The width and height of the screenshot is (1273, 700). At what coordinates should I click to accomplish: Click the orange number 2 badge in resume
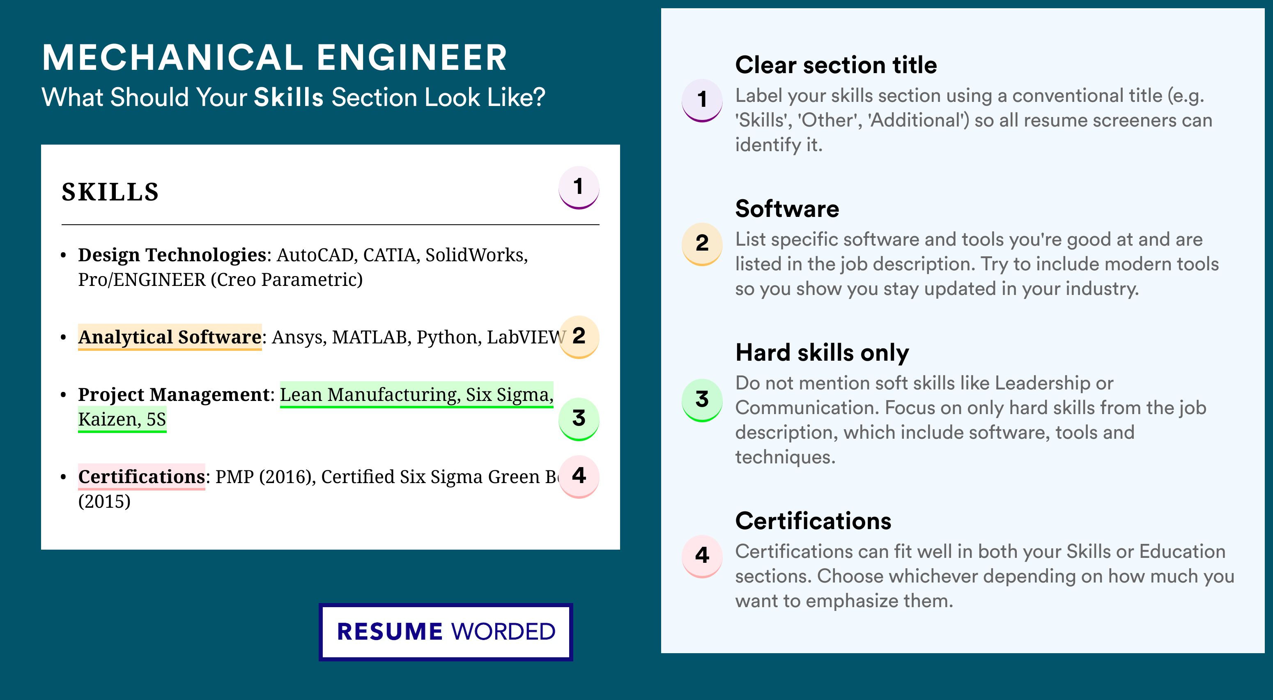578,337
